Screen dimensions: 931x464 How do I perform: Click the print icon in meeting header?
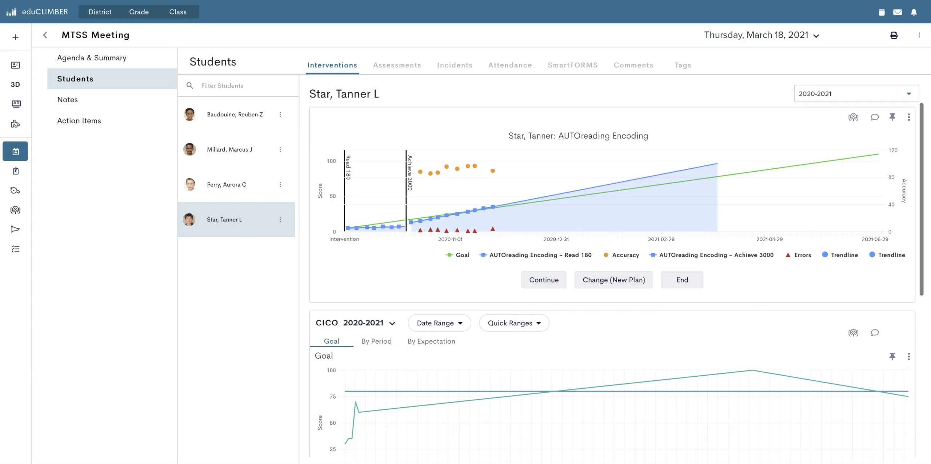pos(894,35)
